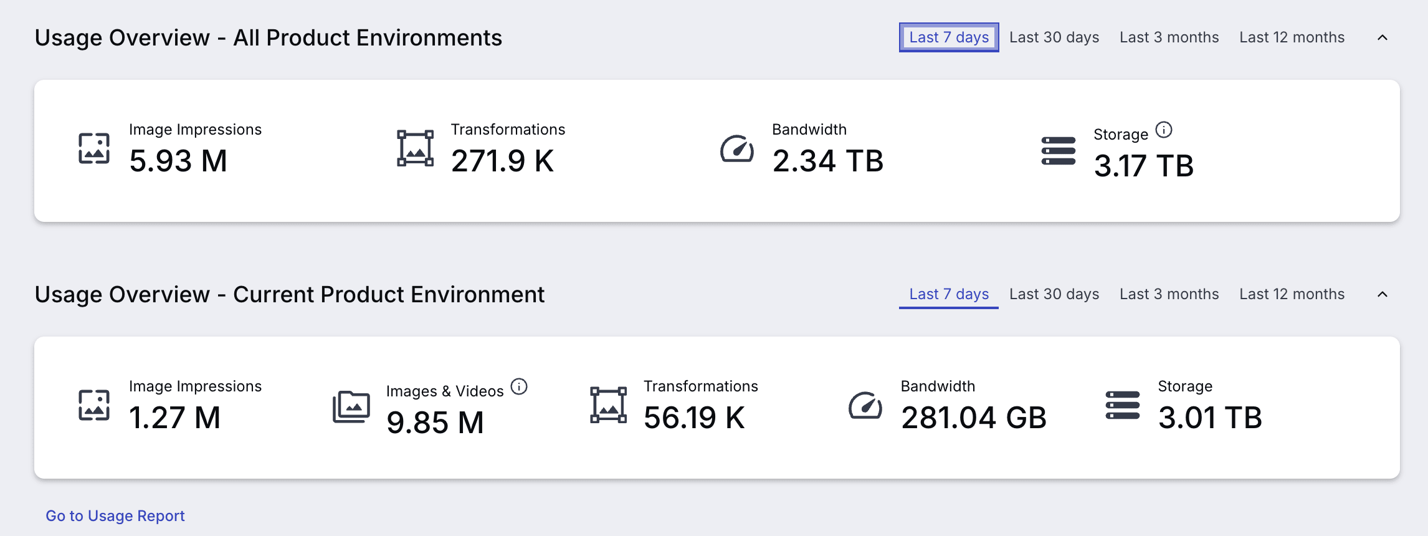Click the Image Impressions icon showing 5.93 M
This screenshot has height=536, width=1428.
click(94, 148)
